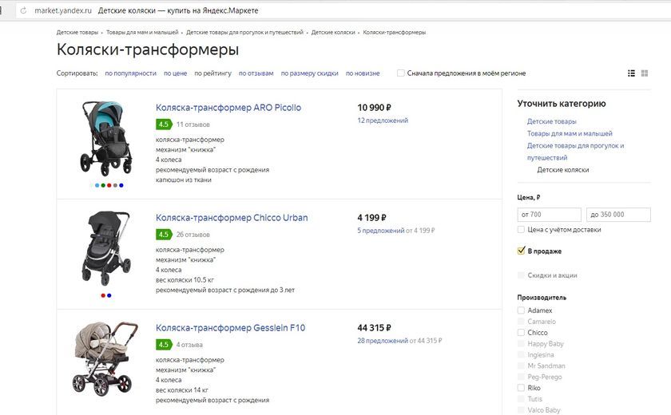This screenshot has height=415, width=671.
Task: Pick red color for ARO Picollo
Action: [x=109, y=185]
